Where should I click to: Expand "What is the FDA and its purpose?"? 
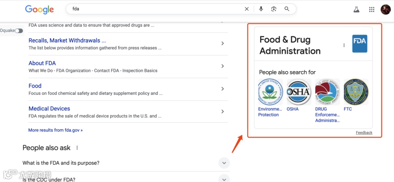(x=224, y=163)
